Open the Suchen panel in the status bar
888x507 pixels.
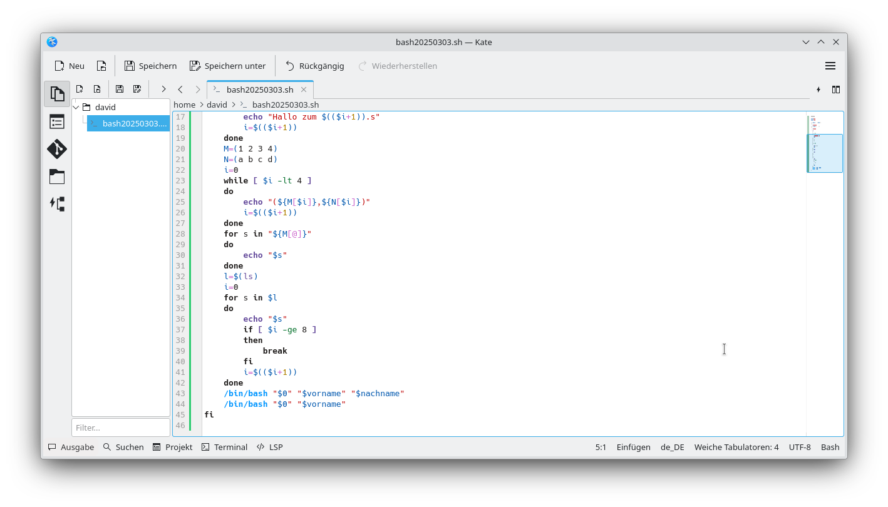(x=123, y=447)
